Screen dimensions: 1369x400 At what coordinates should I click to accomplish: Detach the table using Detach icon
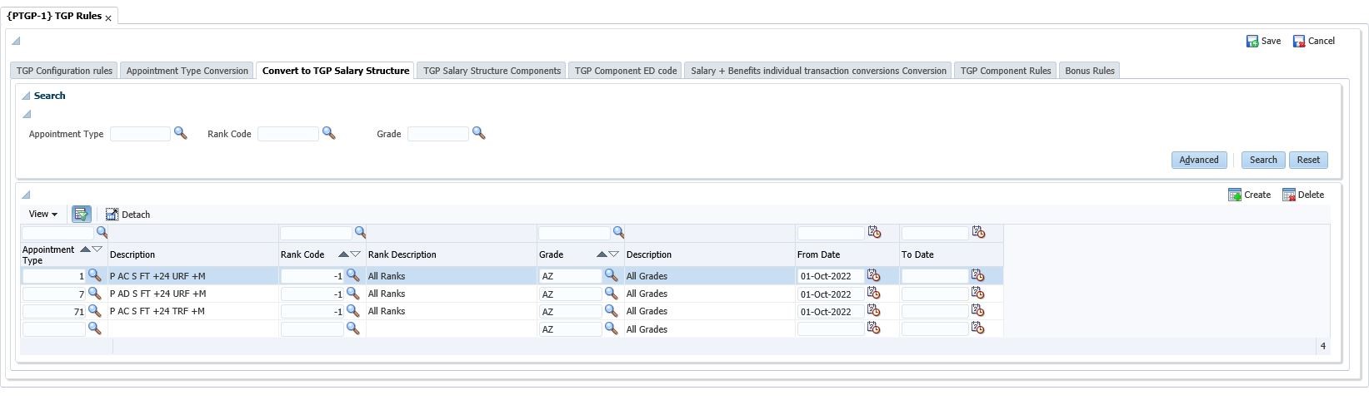click(112, 215)
